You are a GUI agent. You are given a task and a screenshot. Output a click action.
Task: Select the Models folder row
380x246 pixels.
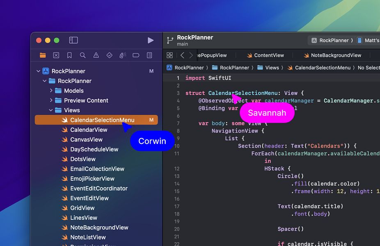click(x=96, y=91)
